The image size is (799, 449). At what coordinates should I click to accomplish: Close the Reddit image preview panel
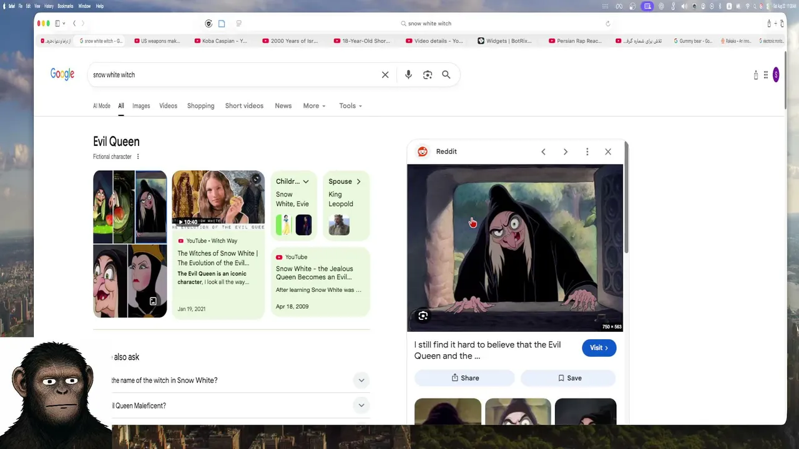(x=608, y=152)
